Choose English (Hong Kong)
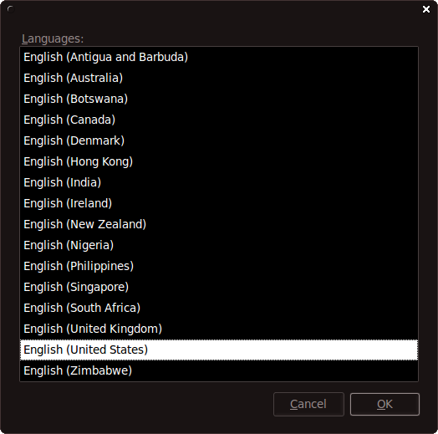Screen dimensions: 438x434 click(219, 161)
